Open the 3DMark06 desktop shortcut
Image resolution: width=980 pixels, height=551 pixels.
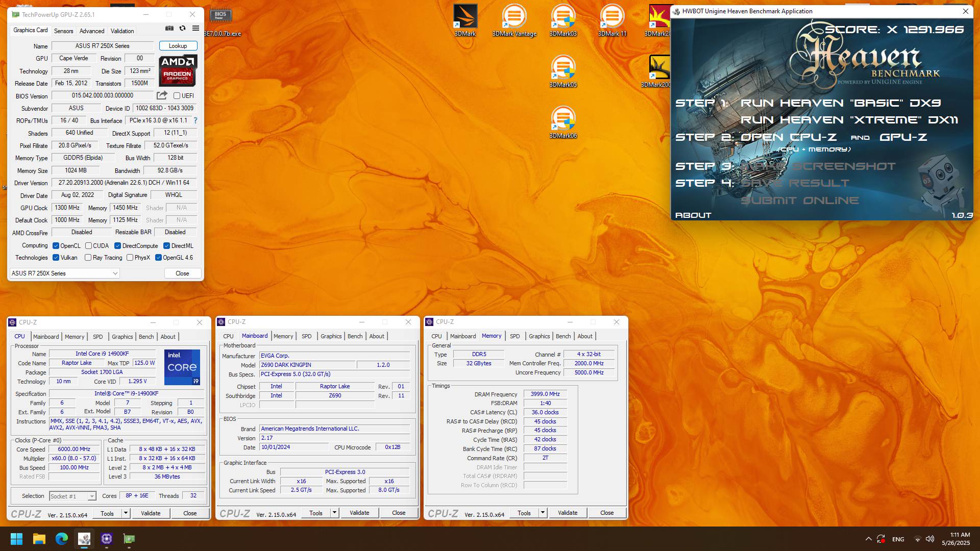[x=563, y=122]
